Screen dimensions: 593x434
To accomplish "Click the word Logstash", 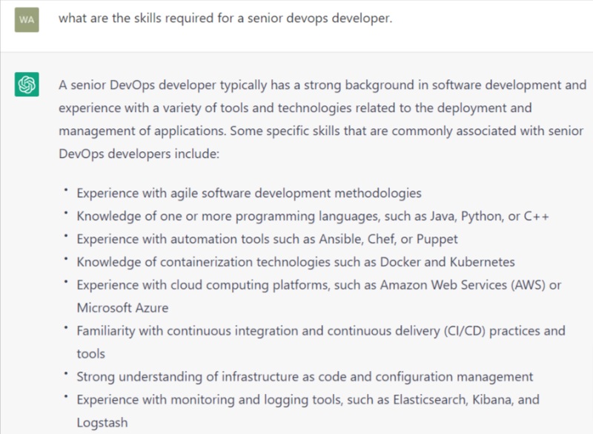I will coord(102,423).
